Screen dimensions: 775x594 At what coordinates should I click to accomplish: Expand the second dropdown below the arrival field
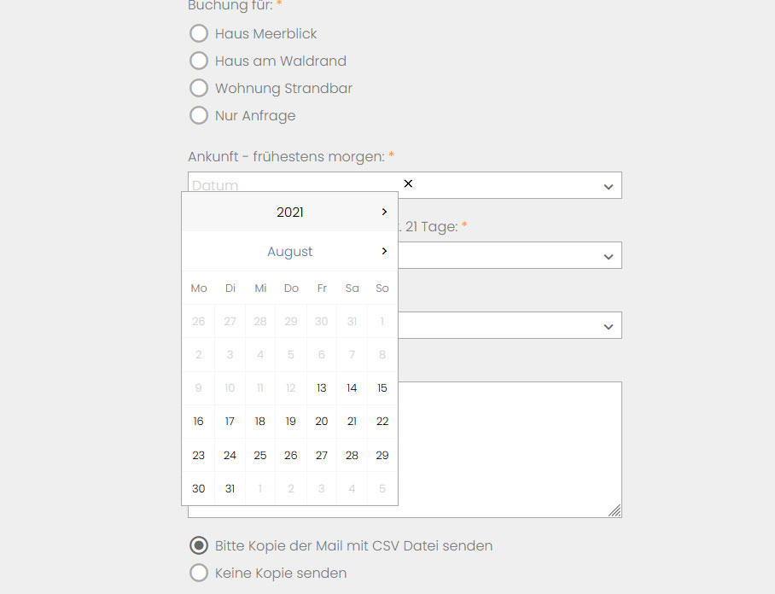click(x=608, y=256)
